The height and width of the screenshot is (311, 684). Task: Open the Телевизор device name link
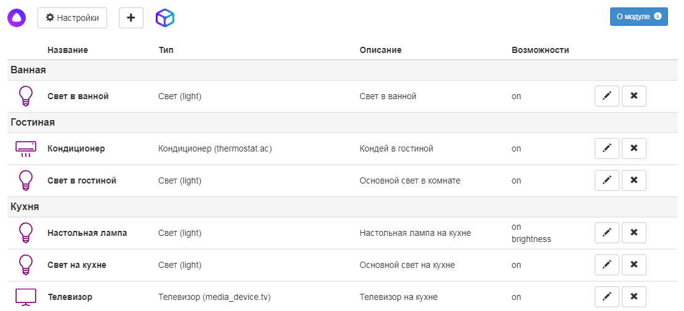[70, 297]
